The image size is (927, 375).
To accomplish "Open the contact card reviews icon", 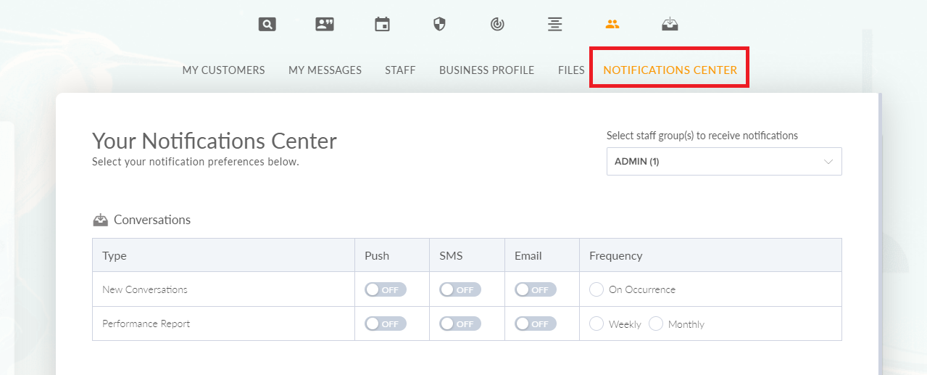I will [325, 25].
